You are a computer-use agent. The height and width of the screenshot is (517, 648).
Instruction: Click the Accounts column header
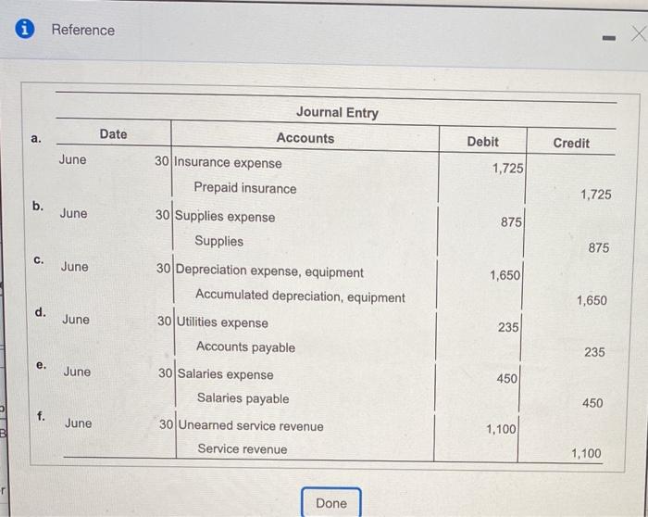tap(305, 138)
